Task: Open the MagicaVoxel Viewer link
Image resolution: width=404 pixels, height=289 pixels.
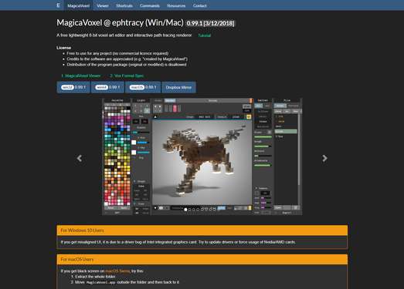Action: click(80, 76)
